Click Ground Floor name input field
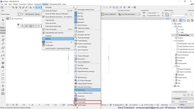The height and width of the screenshot is (109, 194). [x=186, y=102]
